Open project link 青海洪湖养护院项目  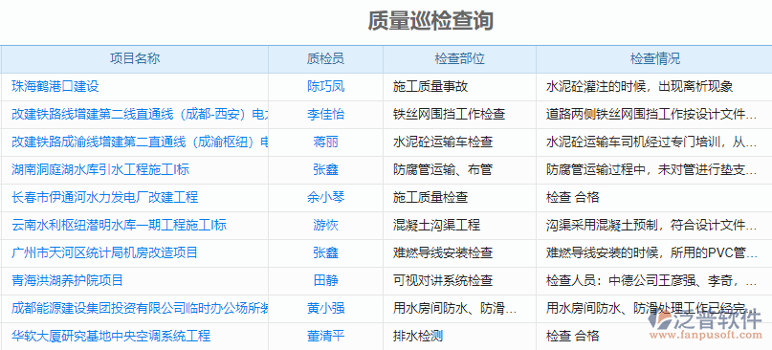[68, 281]
